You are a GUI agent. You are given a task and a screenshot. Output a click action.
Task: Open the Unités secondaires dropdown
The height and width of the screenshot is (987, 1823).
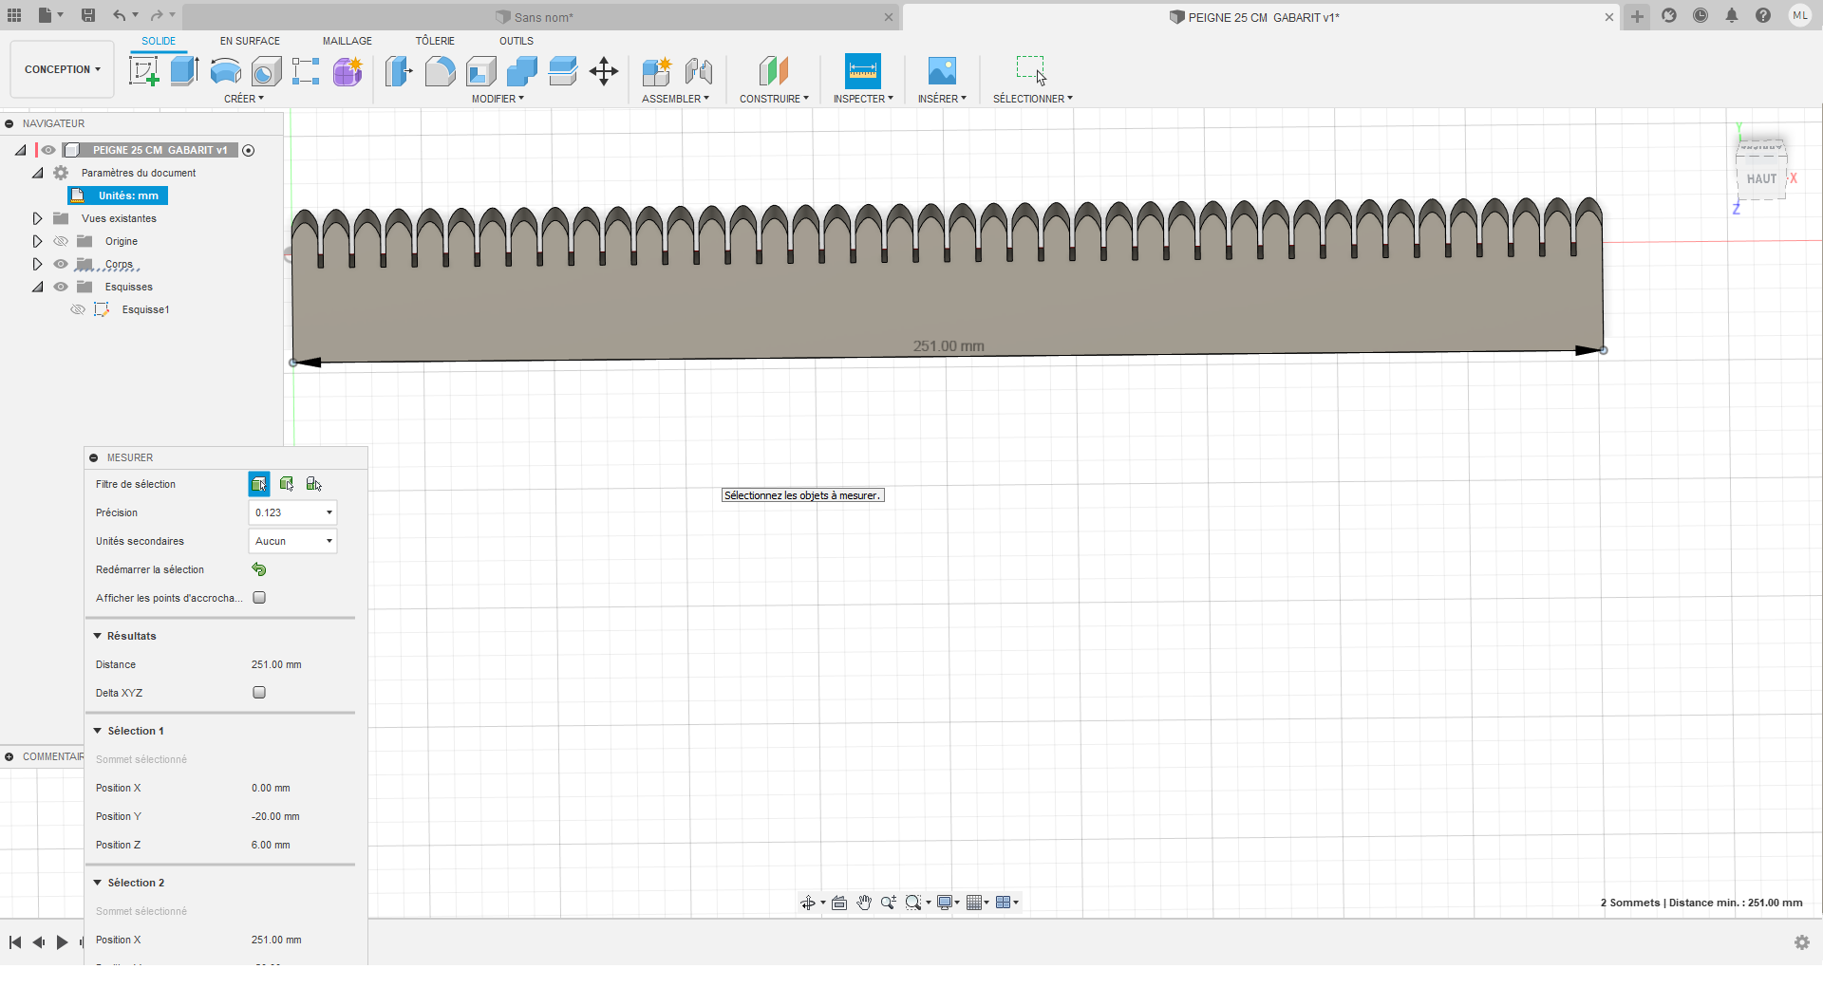click(x=292, y=541)
